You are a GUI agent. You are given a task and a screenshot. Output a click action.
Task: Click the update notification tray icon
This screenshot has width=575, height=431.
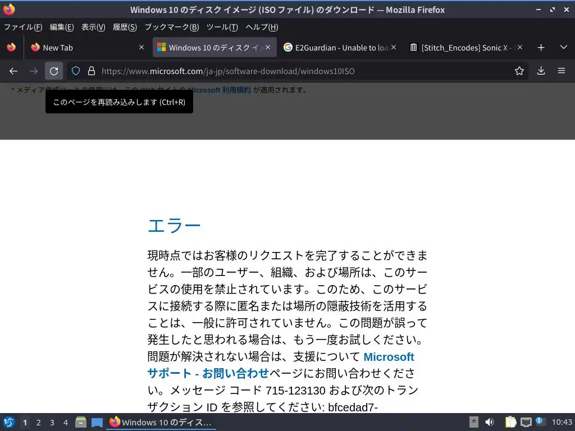point(541,421)
